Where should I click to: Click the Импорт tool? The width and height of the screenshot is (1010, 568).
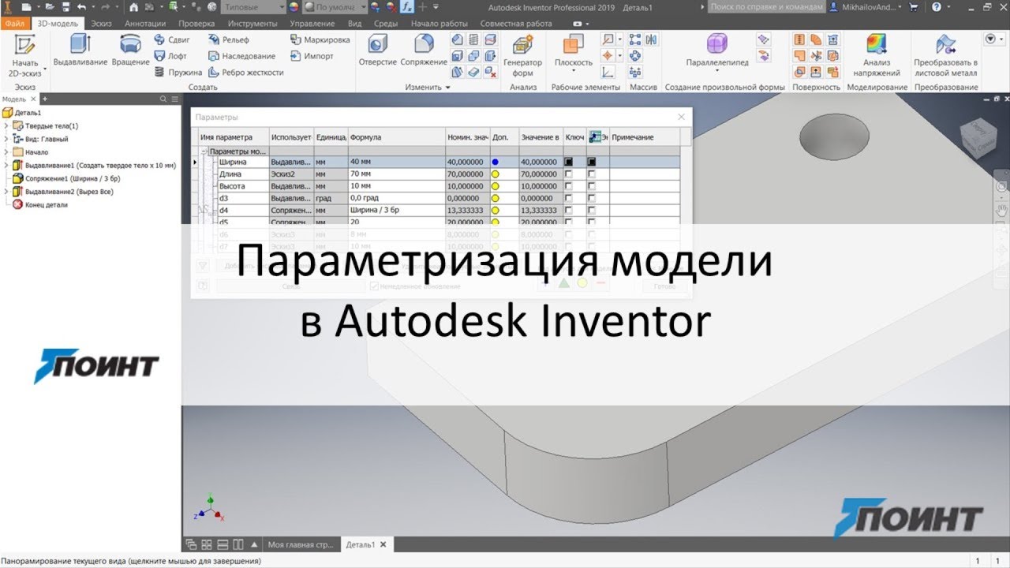tap(312, 56)
